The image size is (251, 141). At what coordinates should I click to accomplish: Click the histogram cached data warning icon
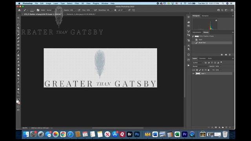pos(216,20)
